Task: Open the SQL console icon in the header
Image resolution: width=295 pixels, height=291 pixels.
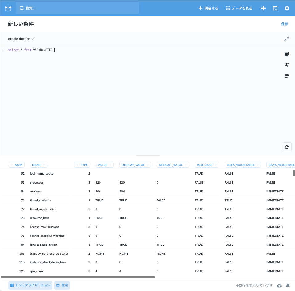Action: click(x=275, y=8)
